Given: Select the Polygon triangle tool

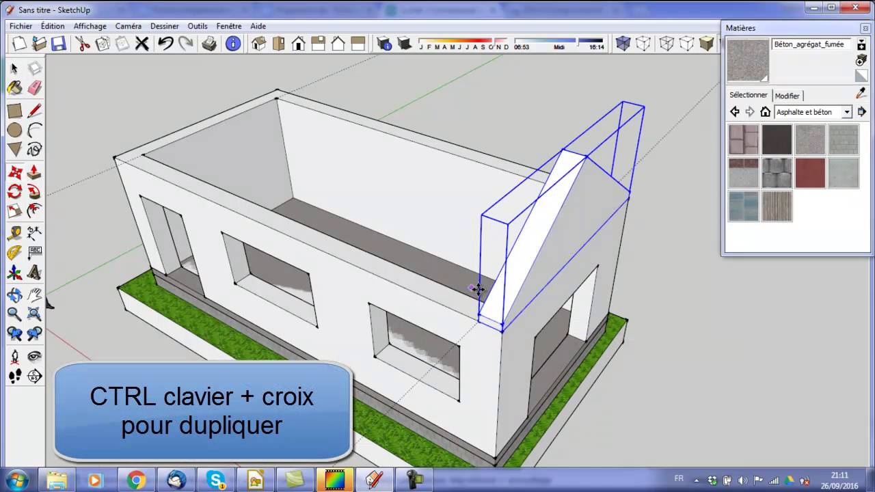Looking at the screenshot, I should pos(14,149).
